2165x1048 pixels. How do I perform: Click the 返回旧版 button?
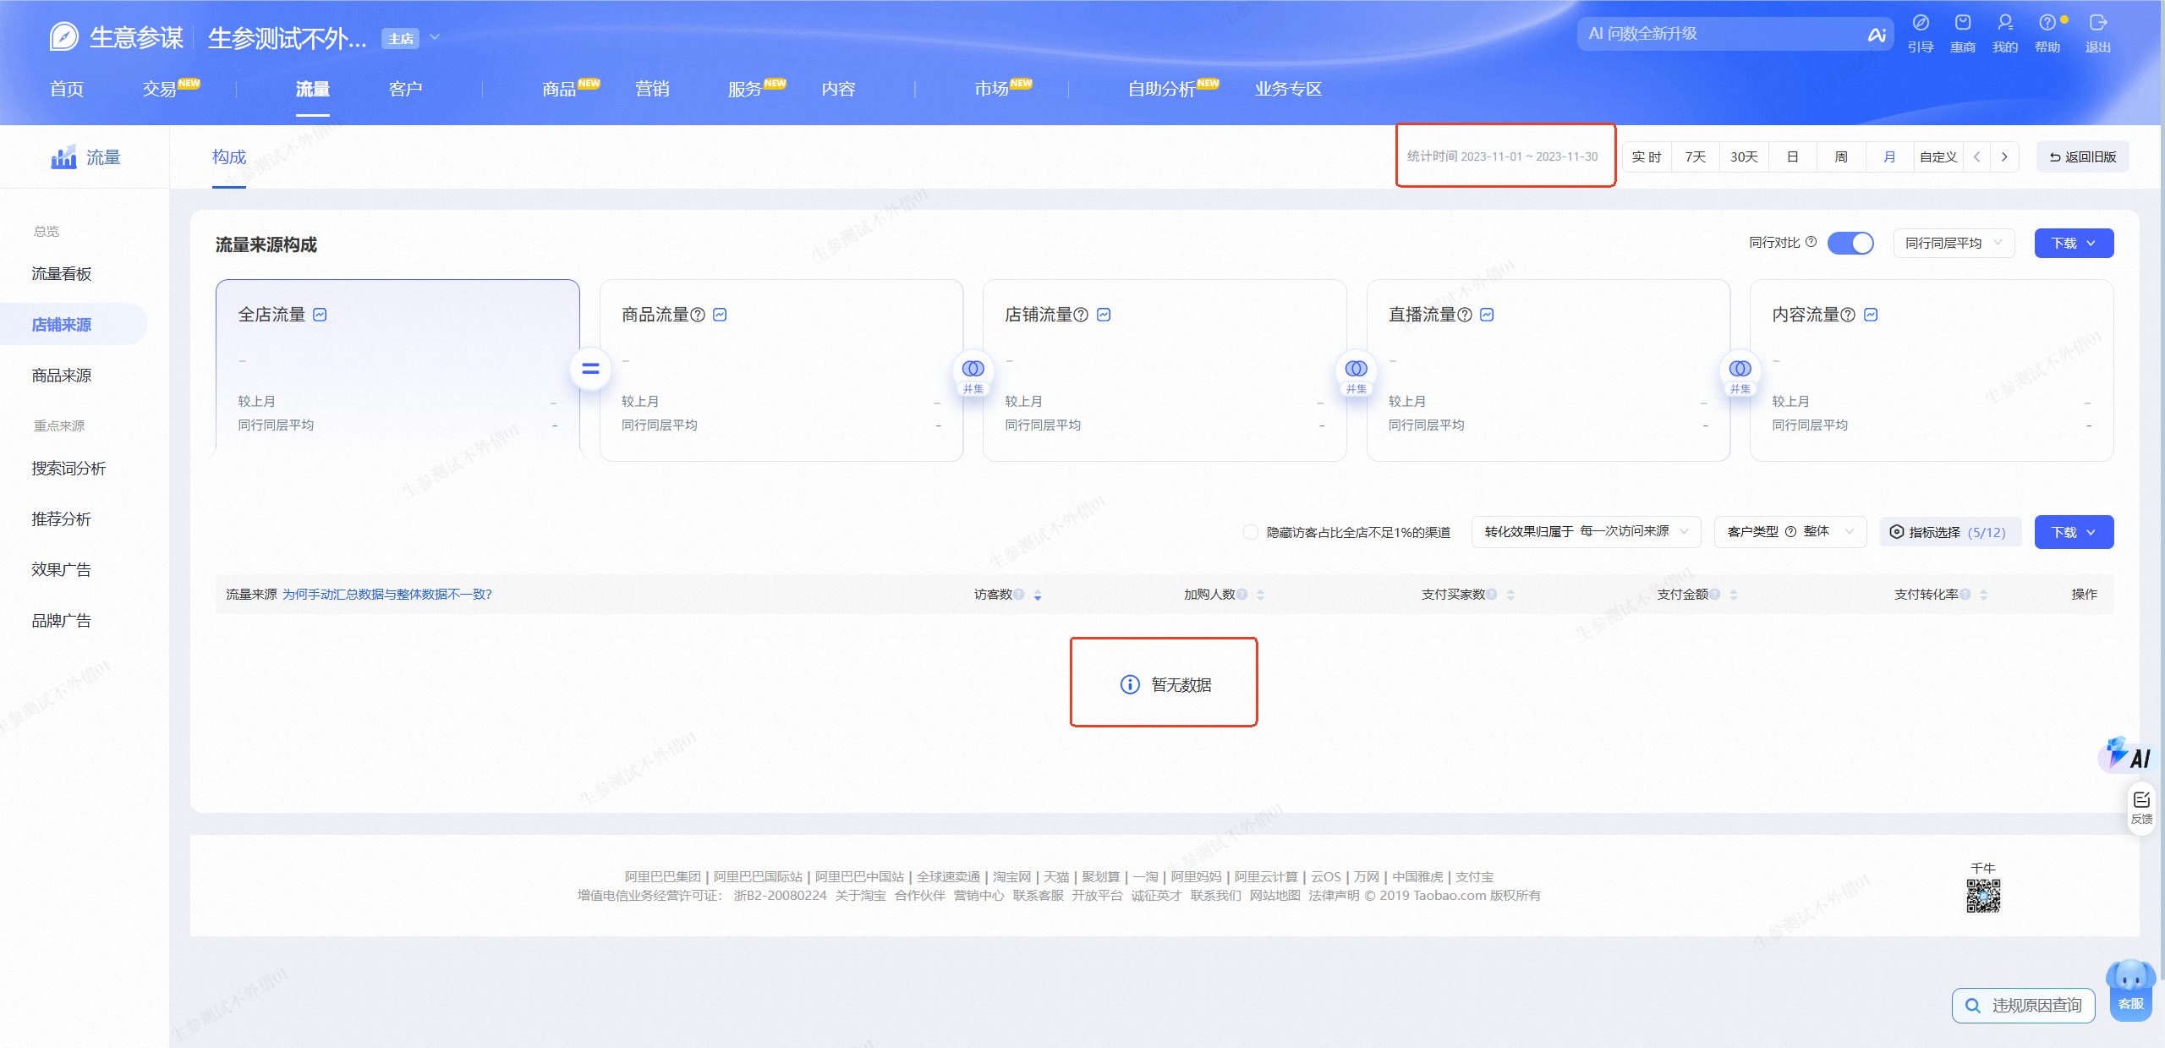(x=2082, y=157)
